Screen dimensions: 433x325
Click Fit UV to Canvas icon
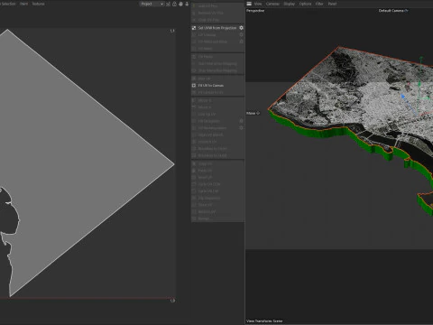pyautogui.click(x=194, y=86)
